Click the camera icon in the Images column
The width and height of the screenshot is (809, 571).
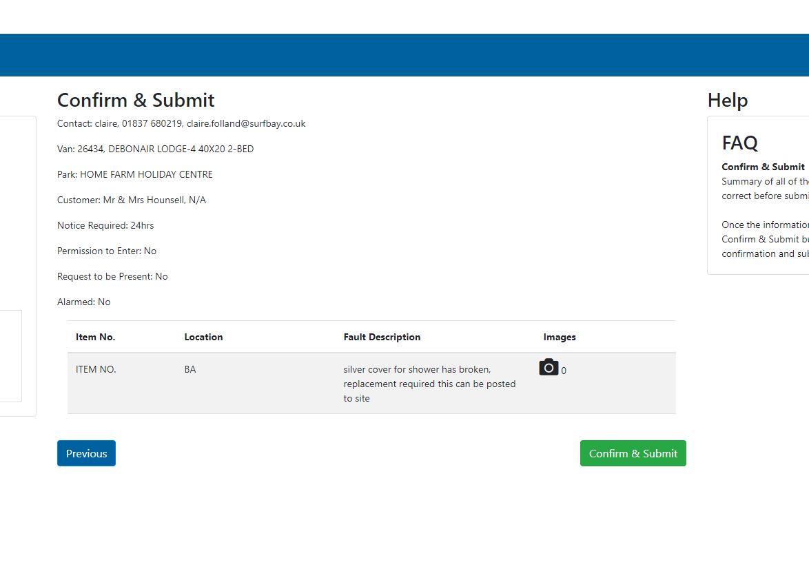[549, 368]
